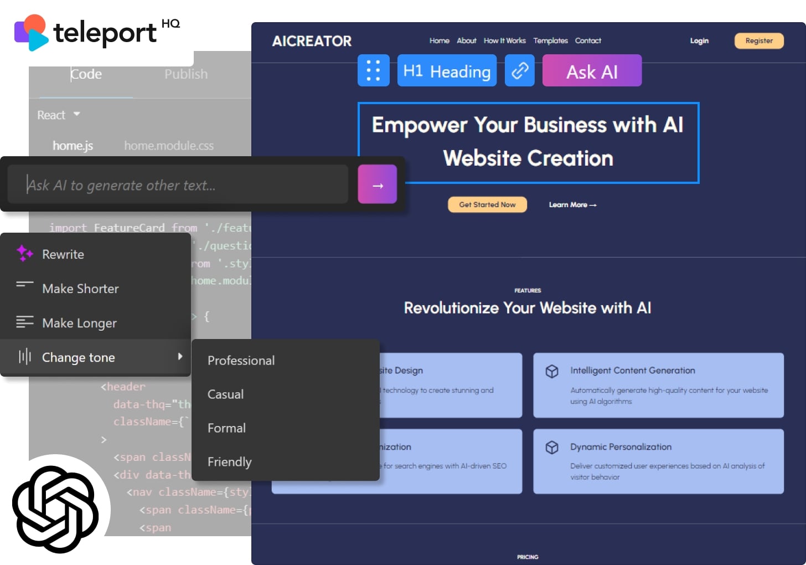The width and height of the screenshot is (806, 565).
Task: Submit the AI prompt with arrow button
Action: click(378, 184)
